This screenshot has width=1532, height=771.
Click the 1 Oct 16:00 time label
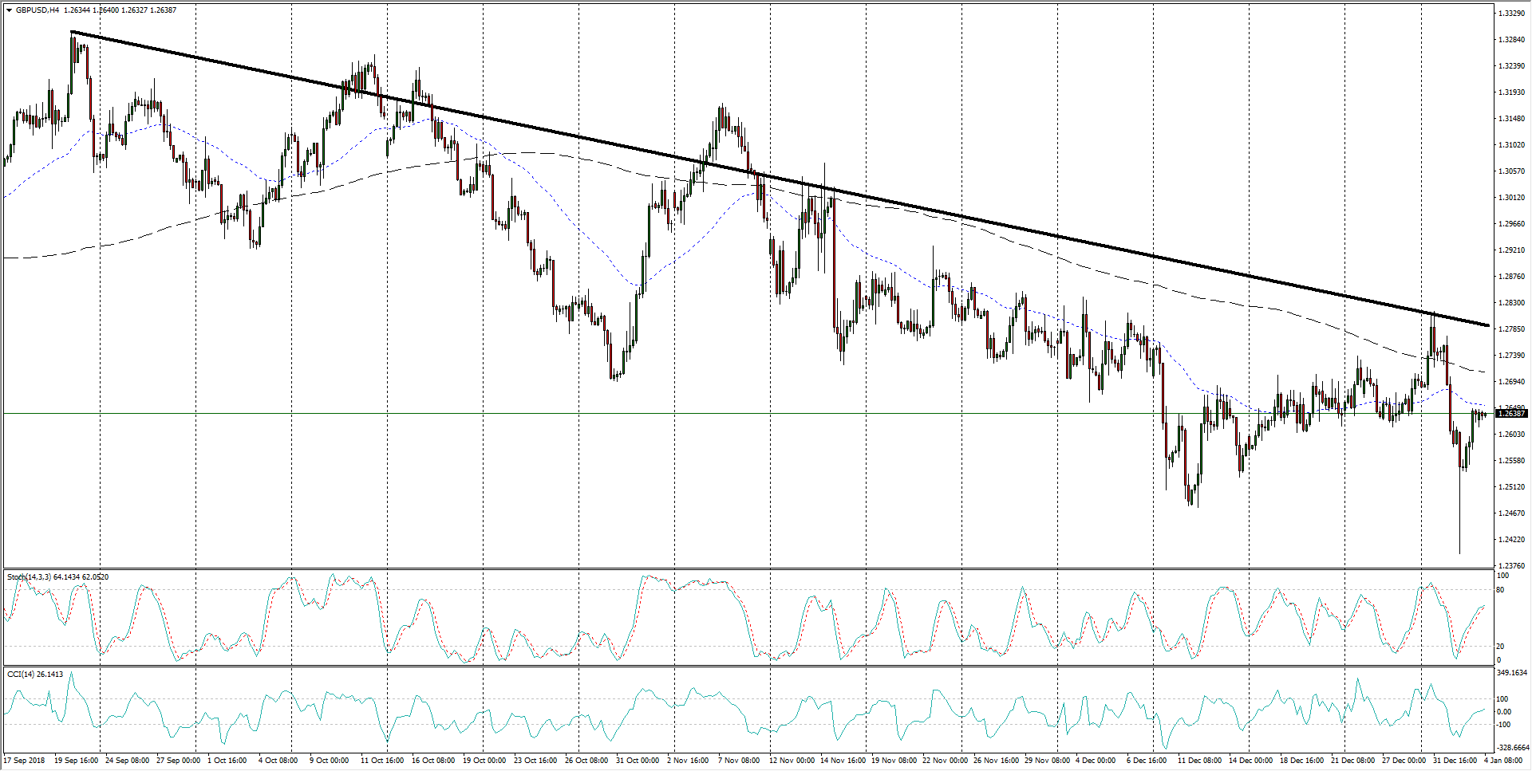point(227,761)
